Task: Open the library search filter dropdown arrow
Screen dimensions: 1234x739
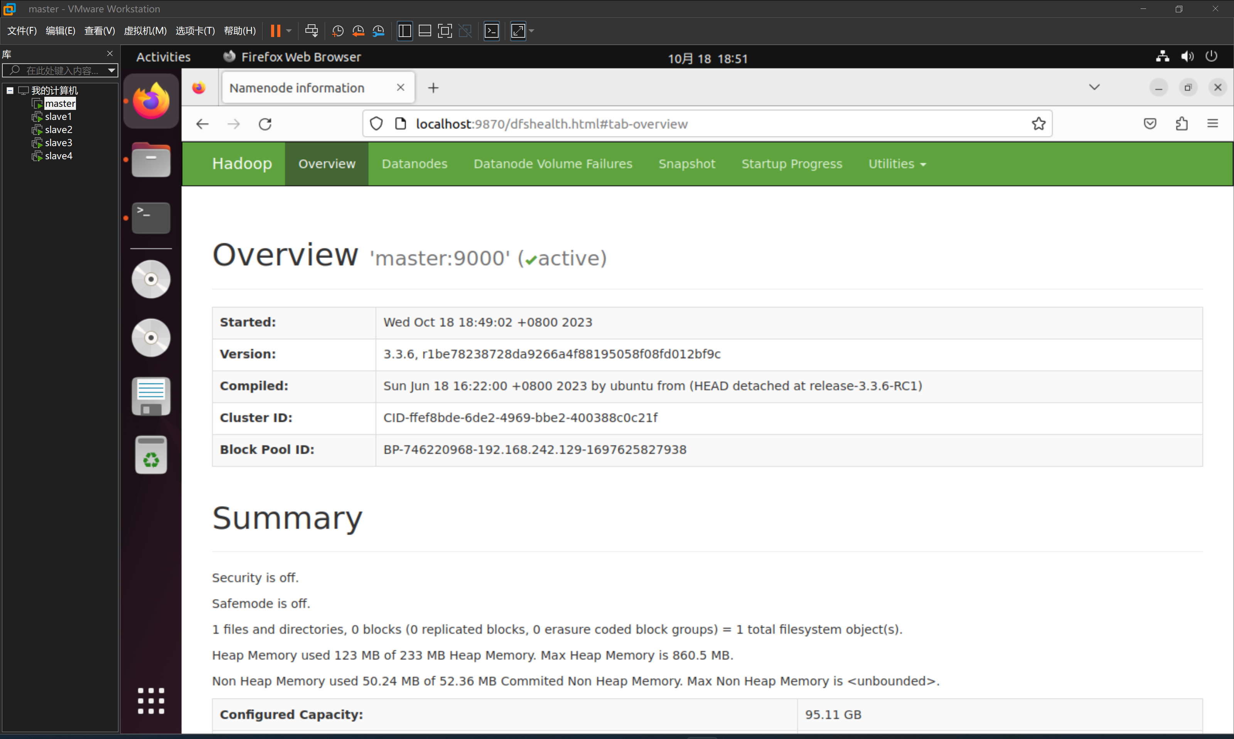Action: click(111, 70)
